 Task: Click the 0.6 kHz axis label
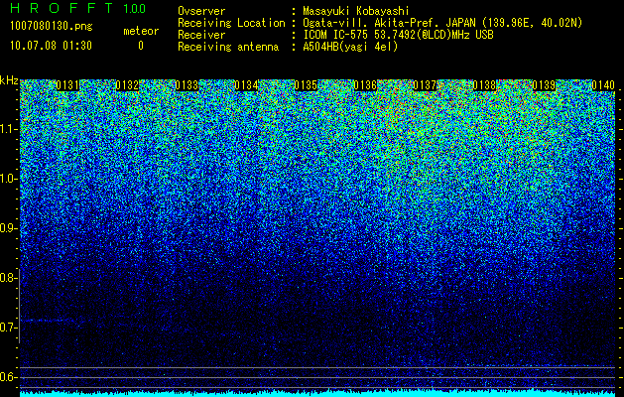(8, 377)
